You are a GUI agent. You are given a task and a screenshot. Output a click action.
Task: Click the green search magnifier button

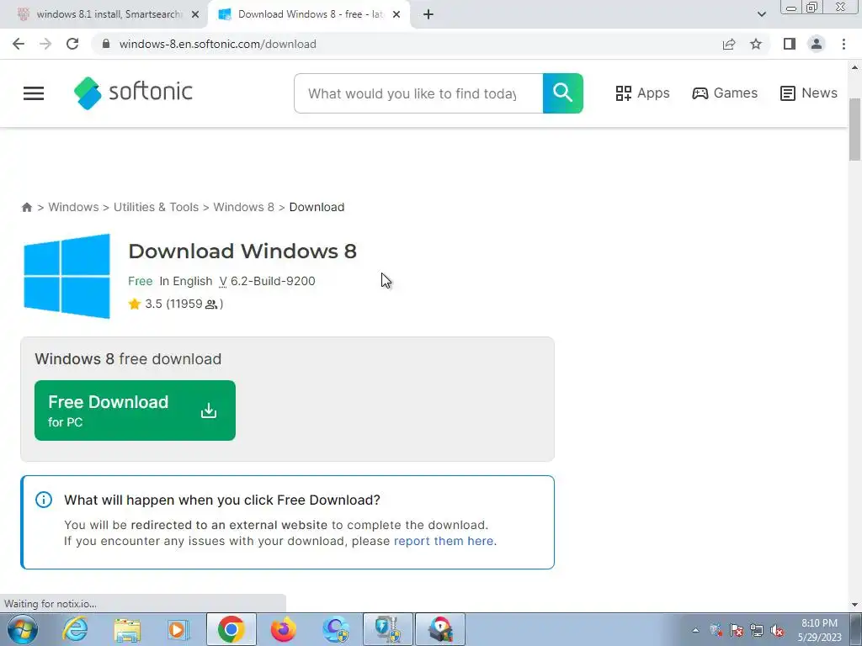563,93
